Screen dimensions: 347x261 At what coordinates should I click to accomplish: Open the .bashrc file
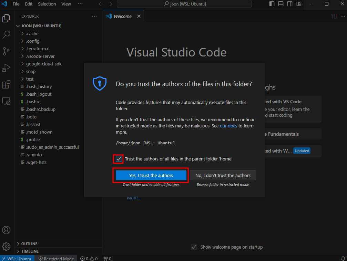(x=59, y=102)
